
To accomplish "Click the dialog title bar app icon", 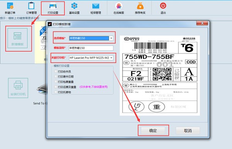I will (x=50, y=24).
